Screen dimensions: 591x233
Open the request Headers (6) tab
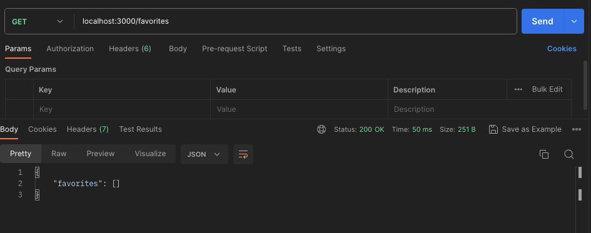(130, 49)
